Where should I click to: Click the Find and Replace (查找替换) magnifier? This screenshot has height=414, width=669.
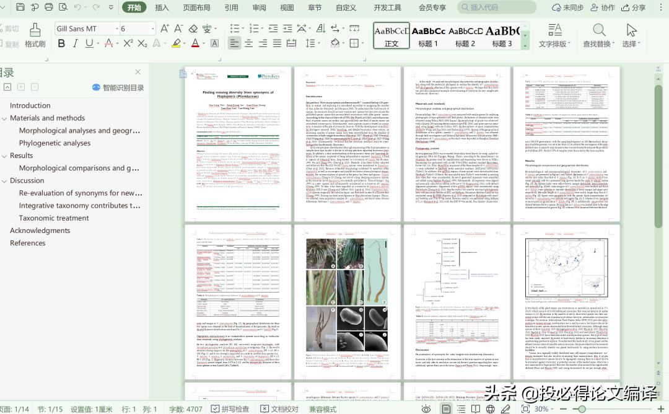pyautogui.click(x=598, y=30)
